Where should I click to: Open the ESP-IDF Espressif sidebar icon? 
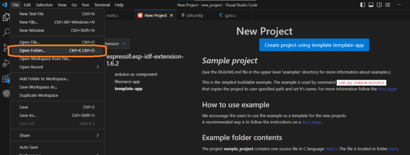(x=6, y=94)
